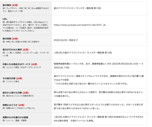The image size is (152, 127).
Task: Click the hint 表示から〇〇という印象を受けた
Action: [x=18, y=96]
